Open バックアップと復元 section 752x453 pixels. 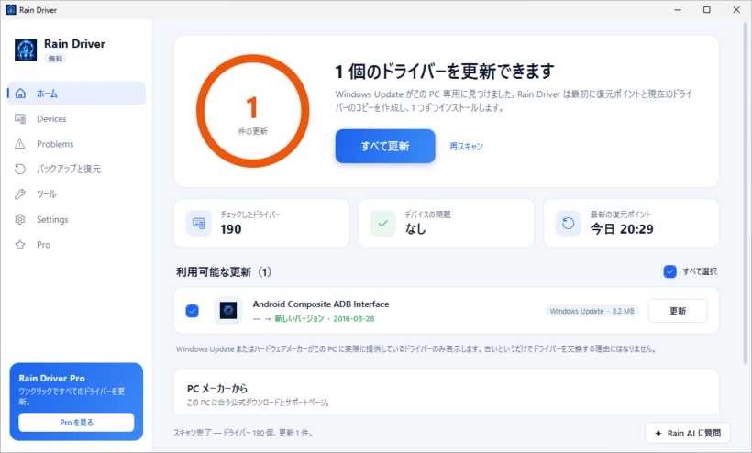coord(77,169)
